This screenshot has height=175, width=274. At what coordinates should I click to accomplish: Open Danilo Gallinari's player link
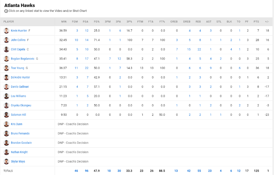20,87
